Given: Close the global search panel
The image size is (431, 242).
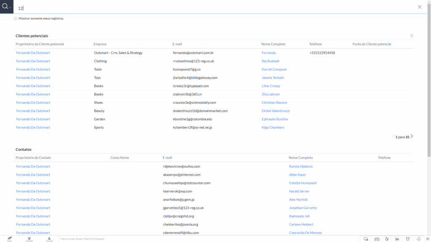Looking at the screenshot, I should click(420, 7).
